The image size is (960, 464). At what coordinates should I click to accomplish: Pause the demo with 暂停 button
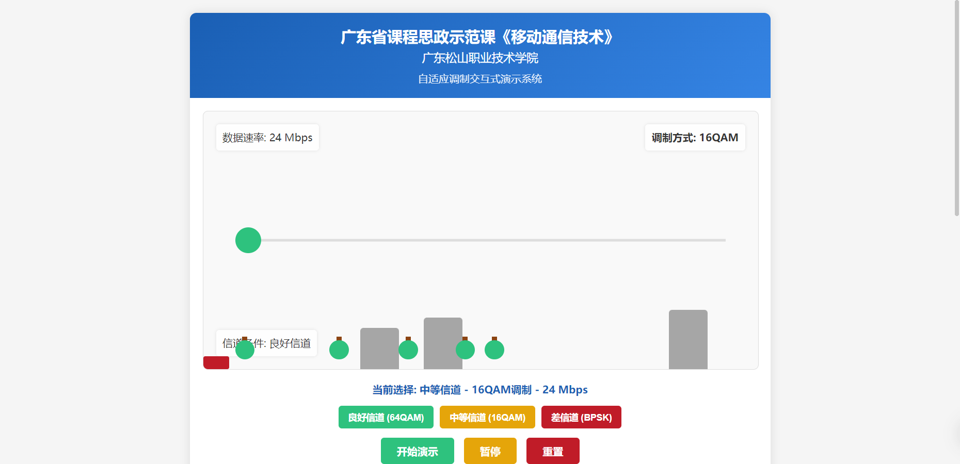(x=490, y=451)
